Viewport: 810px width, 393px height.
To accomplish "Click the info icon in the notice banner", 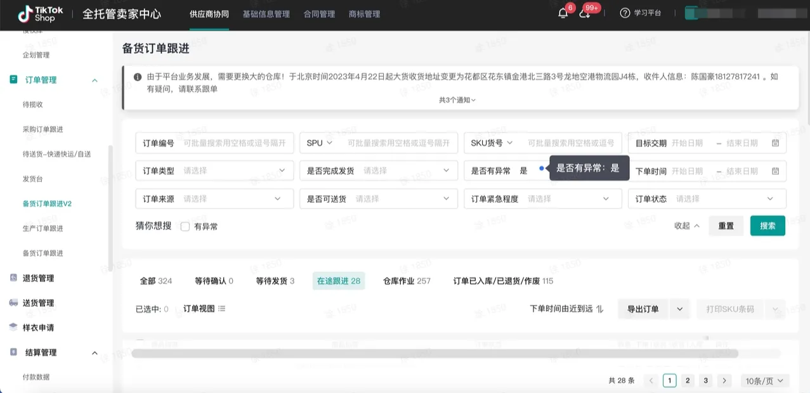I will point(138,77).
